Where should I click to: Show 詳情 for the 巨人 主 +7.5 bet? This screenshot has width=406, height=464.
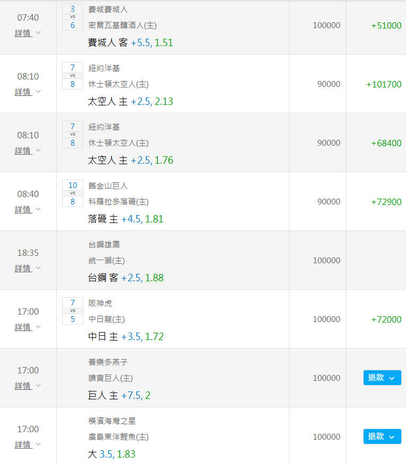pyautogui.click(x=28, y=386)
